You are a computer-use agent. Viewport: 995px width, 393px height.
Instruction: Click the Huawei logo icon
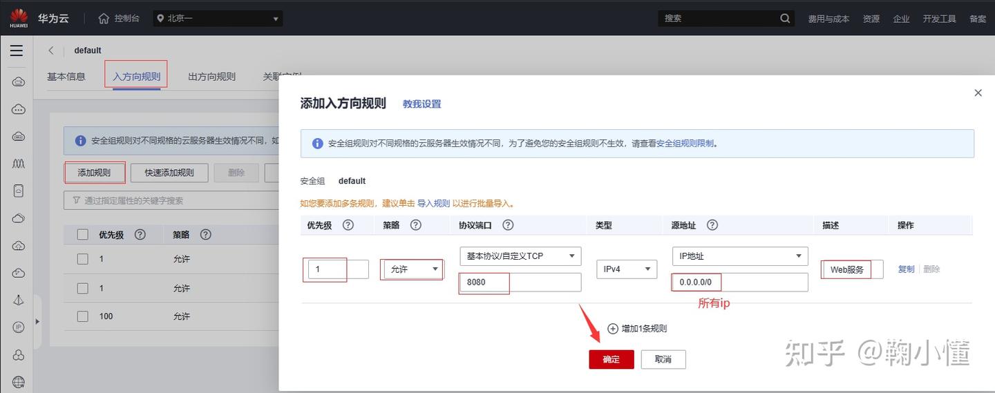19,18
